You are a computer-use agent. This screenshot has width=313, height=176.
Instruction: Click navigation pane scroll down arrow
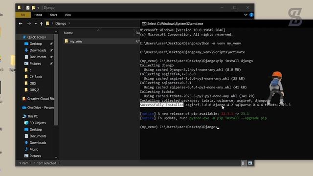(56, 157)
